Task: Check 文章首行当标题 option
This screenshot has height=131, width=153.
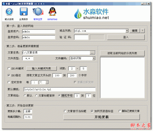Action: (x=65, y=111)
